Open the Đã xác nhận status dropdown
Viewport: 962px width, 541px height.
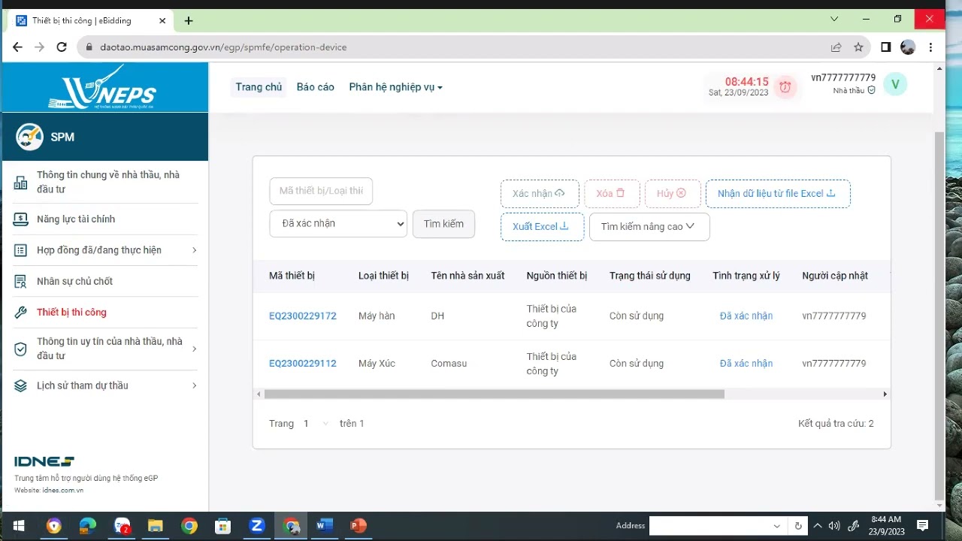pyautogui.click(x=338, y=223)
